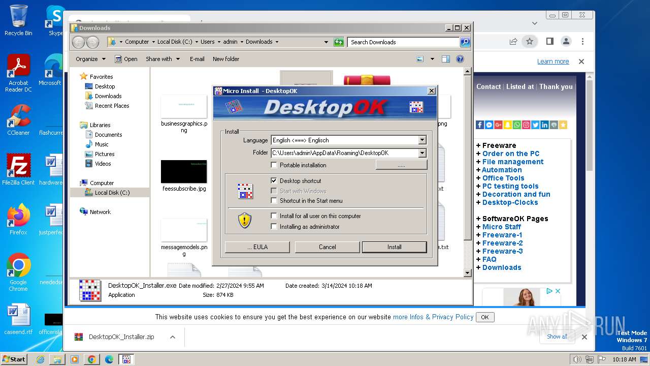Click the Windows Start button
This screenshot has height=366, width=650.
[14, 359]
